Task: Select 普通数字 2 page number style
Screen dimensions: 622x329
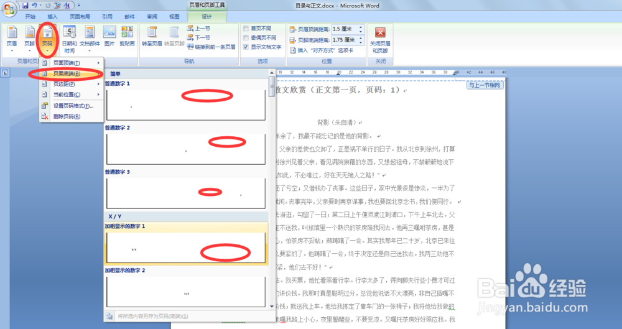Action: 185,146
